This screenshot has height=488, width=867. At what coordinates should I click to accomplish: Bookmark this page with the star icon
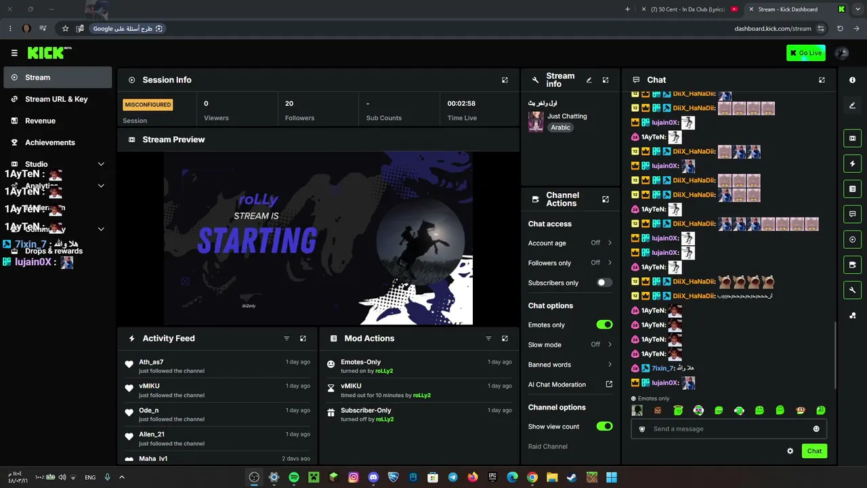(65, 28)
